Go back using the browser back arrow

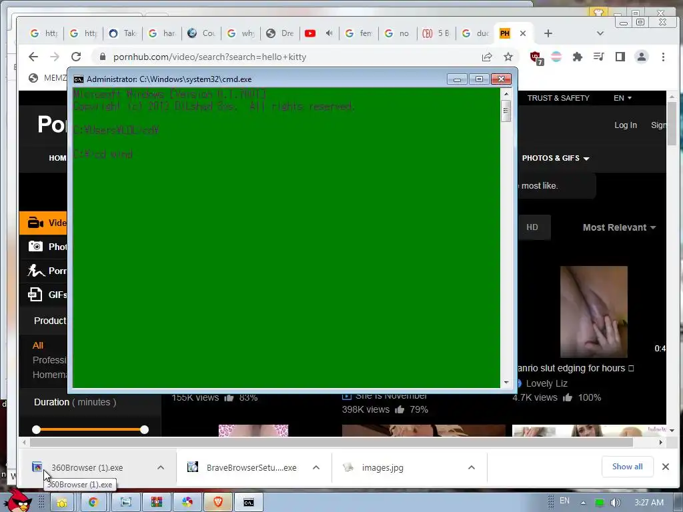(33, 57)
